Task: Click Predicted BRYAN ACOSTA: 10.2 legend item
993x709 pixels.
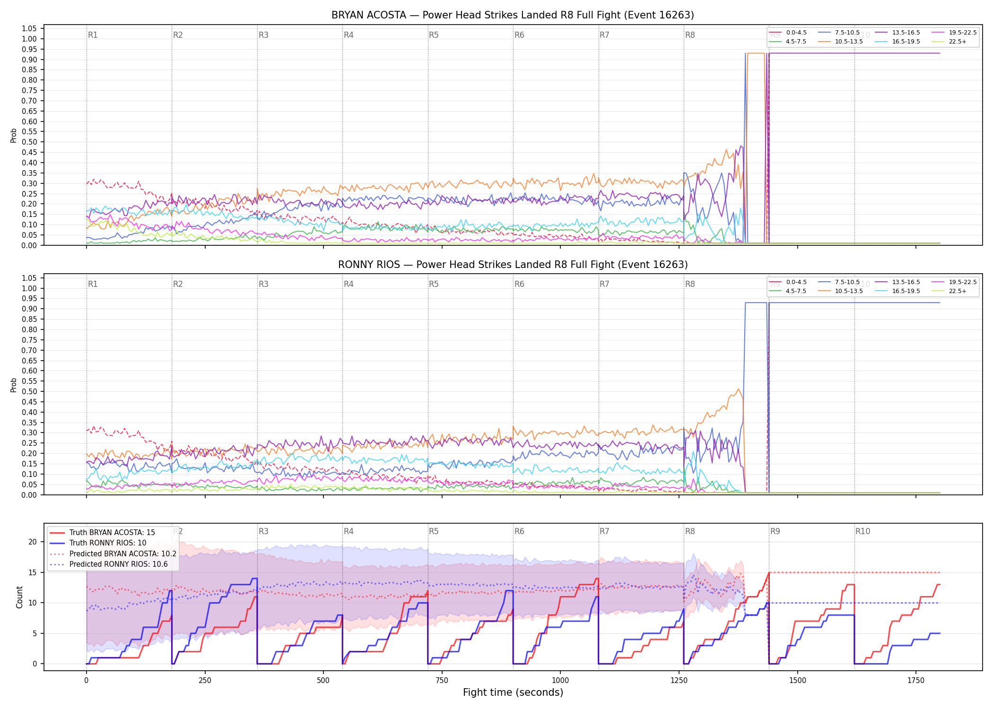Action: [113, 554]
